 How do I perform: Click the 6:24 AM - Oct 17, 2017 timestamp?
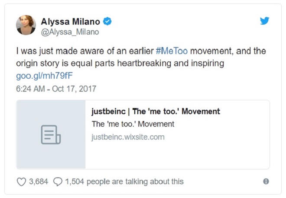[56, 89]
